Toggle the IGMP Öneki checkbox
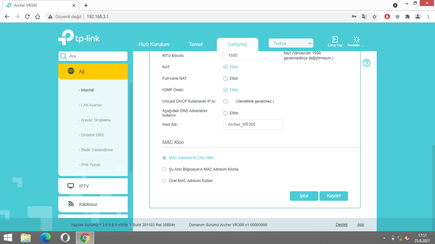 click(225, 90)
